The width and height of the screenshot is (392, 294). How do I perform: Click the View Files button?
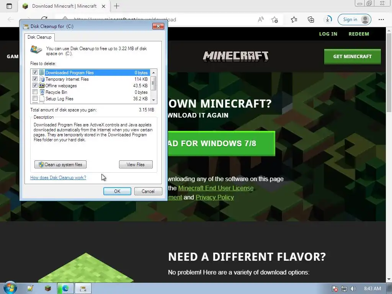136,165
